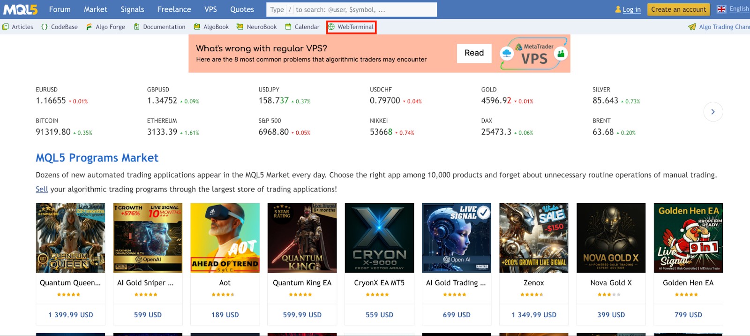This screenshot has height=336, width=750.
Task: Open the Signals menu
Action: coord(132,9)
